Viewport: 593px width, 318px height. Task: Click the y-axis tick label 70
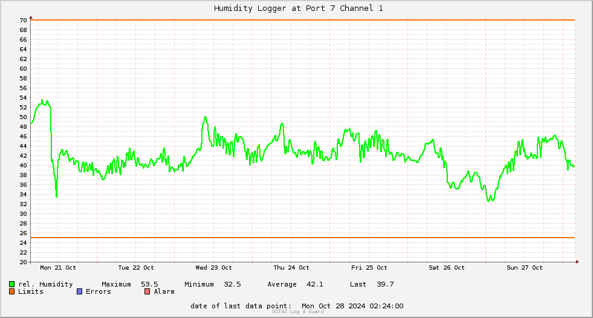(x=23, y=21)
